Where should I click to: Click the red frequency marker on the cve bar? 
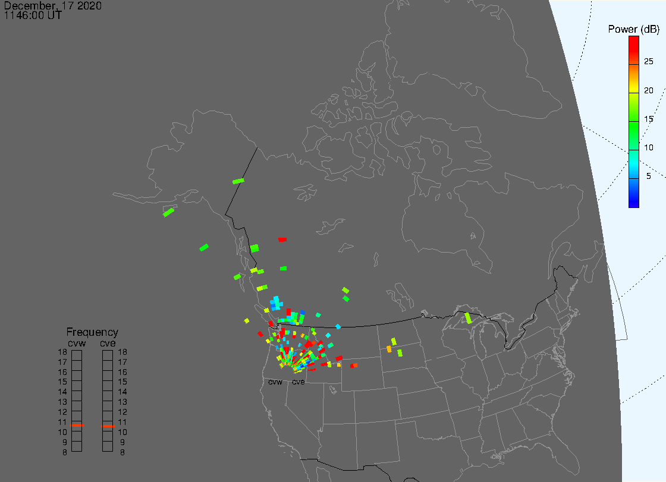coord(108,426)
